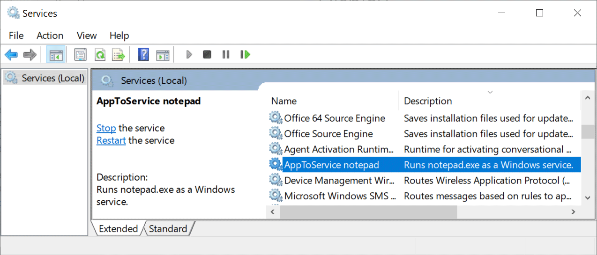Viewport: 597px width, 255px height.
Task: Click description 'Runs notepad.exe as a Windows service.'
Action: tap(489, 165)
